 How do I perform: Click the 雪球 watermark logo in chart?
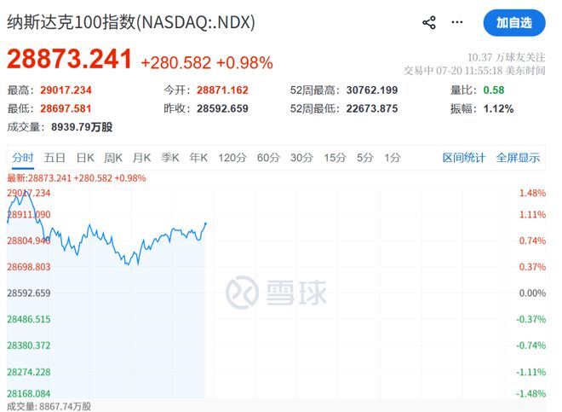276,293
